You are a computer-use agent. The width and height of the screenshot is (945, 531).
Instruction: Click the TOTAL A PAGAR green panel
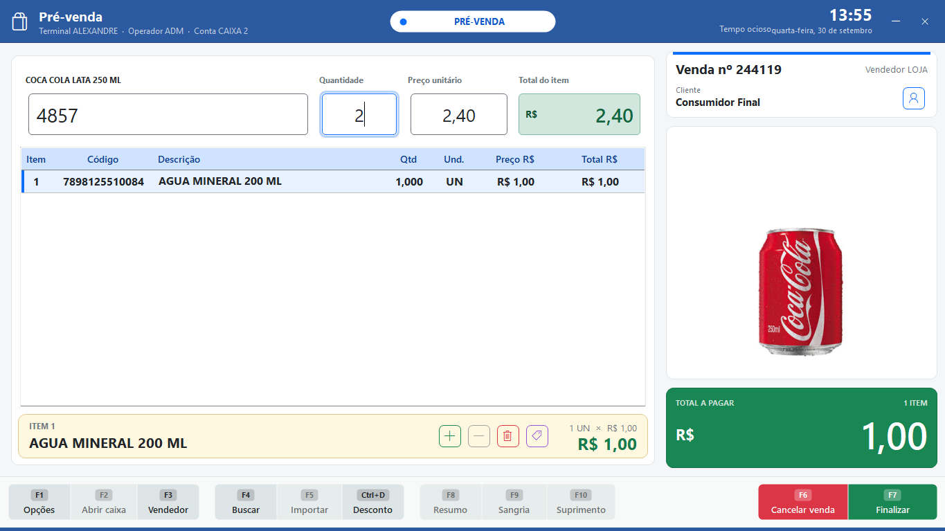pos(802,428)
